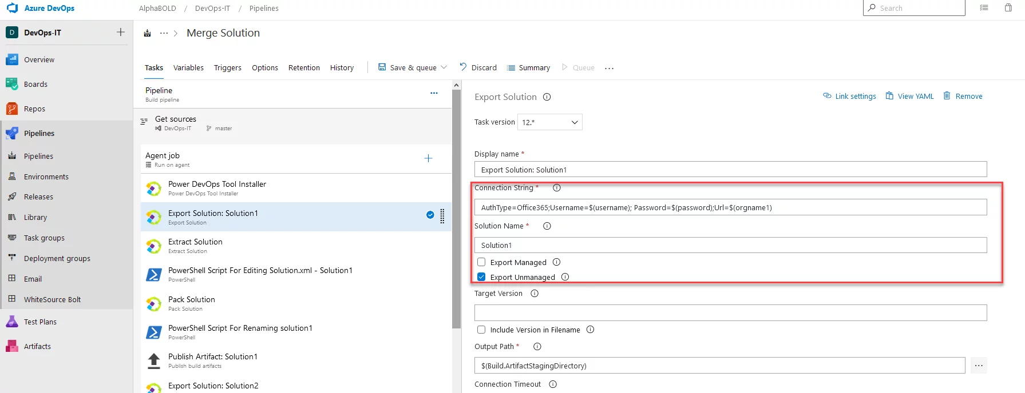The height and width of the screenshot is (393, 1025).
Task: Show Connection String info tooltip
Action: click(x=557, y=187)
